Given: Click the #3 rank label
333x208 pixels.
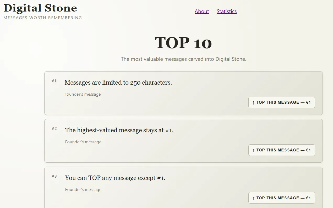Looking at the screenshot, I should (54, 176).
